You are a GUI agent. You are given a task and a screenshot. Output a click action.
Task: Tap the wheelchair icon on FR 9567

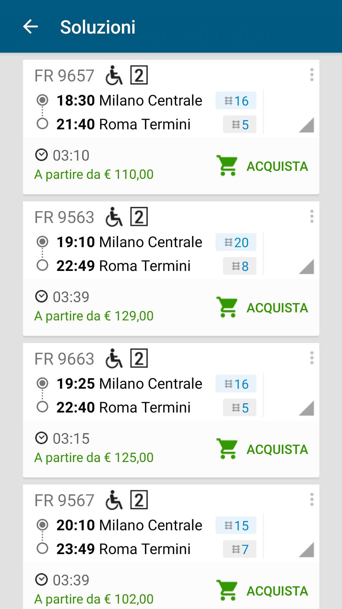(114, 500)
